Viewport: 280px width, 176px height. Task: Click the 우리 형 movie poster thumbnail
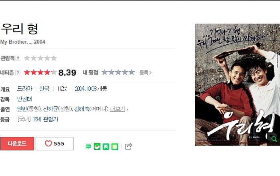point(237,85)
